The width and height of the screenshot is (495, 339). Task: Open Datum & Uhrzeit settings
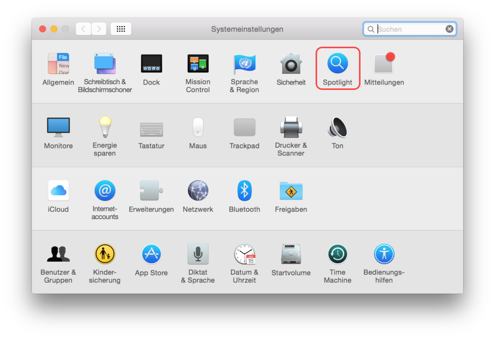[x=244, y=254]
